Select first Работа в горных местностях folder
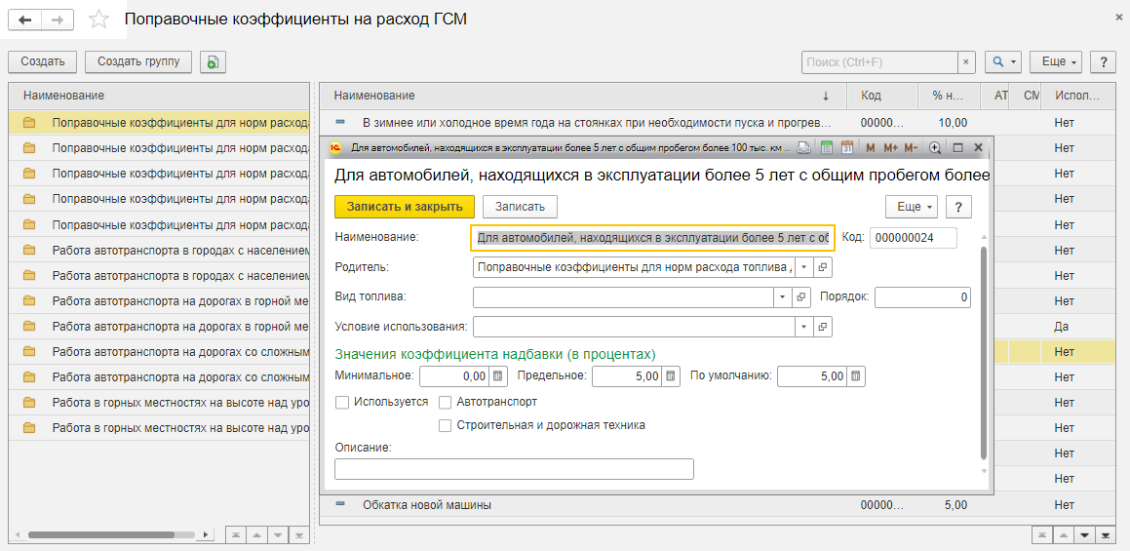This screenshot has width=1130, height=551. [159, 403]
